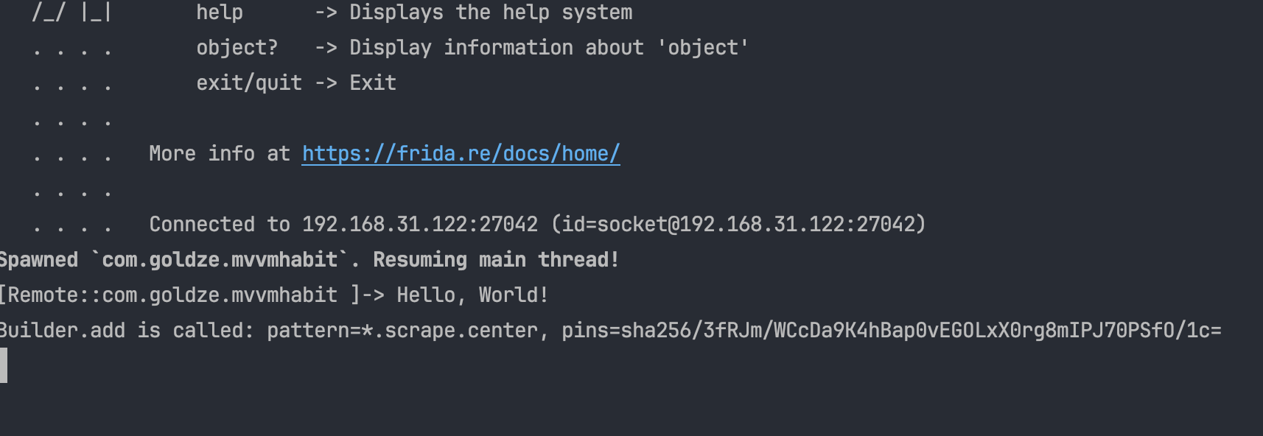Click 'Connected to 192.168.31.122:27042' text
Viewport: 1263px width, 436px height.
tap(343, 224)
